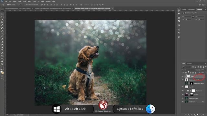Open the Filter menu
207x116 pixels.
(34, 1)
